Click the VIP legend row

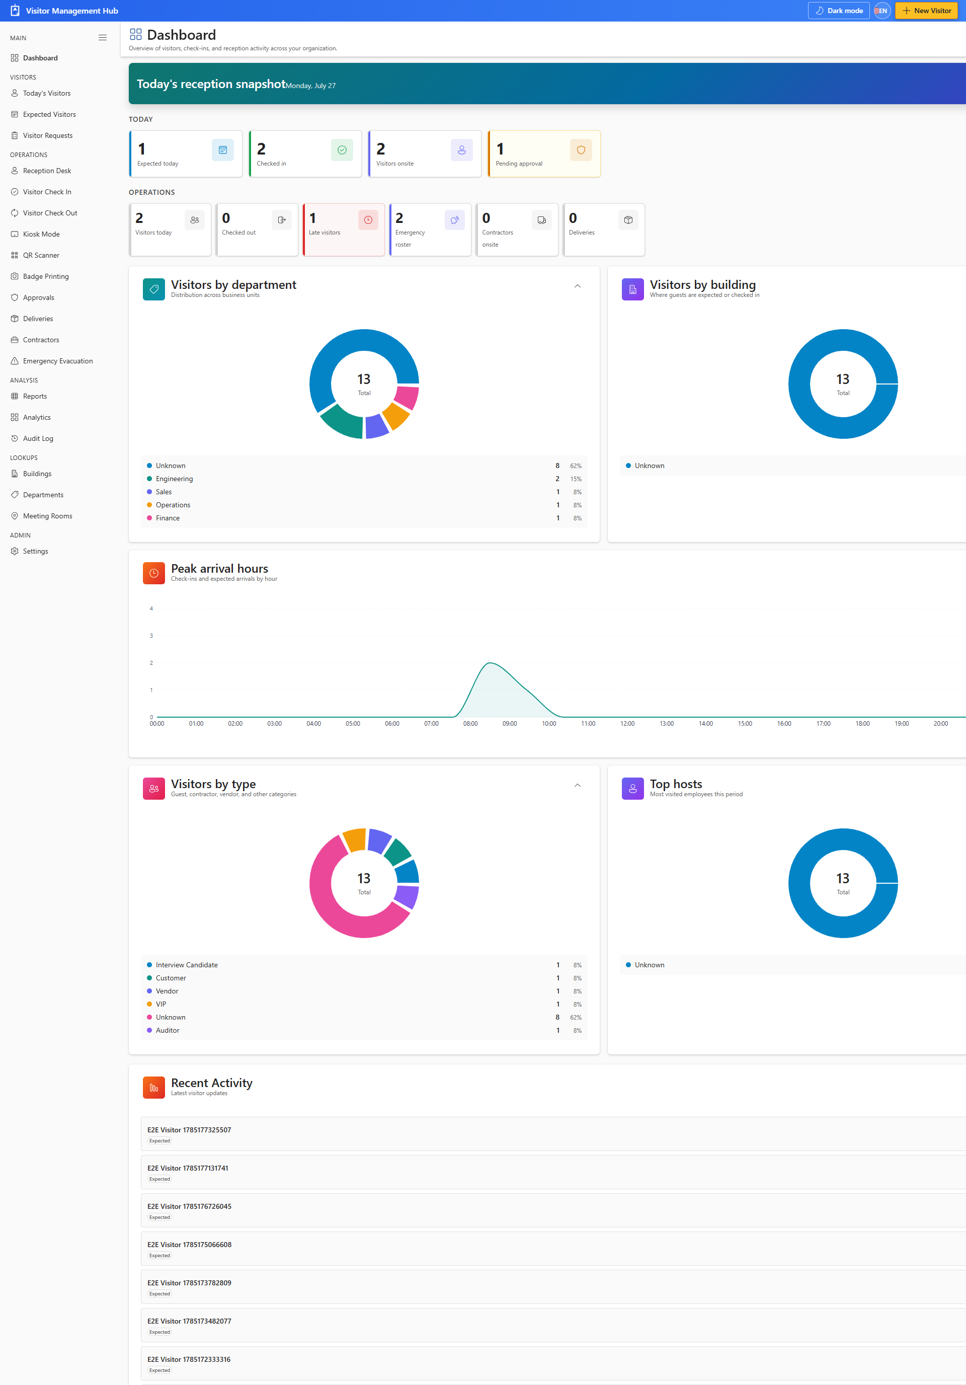pyautogui.click(x=364, y=1005)
